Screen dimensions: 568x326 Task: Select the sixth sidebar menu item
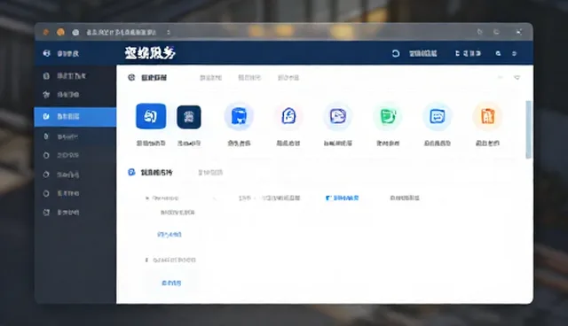[75, 175]
